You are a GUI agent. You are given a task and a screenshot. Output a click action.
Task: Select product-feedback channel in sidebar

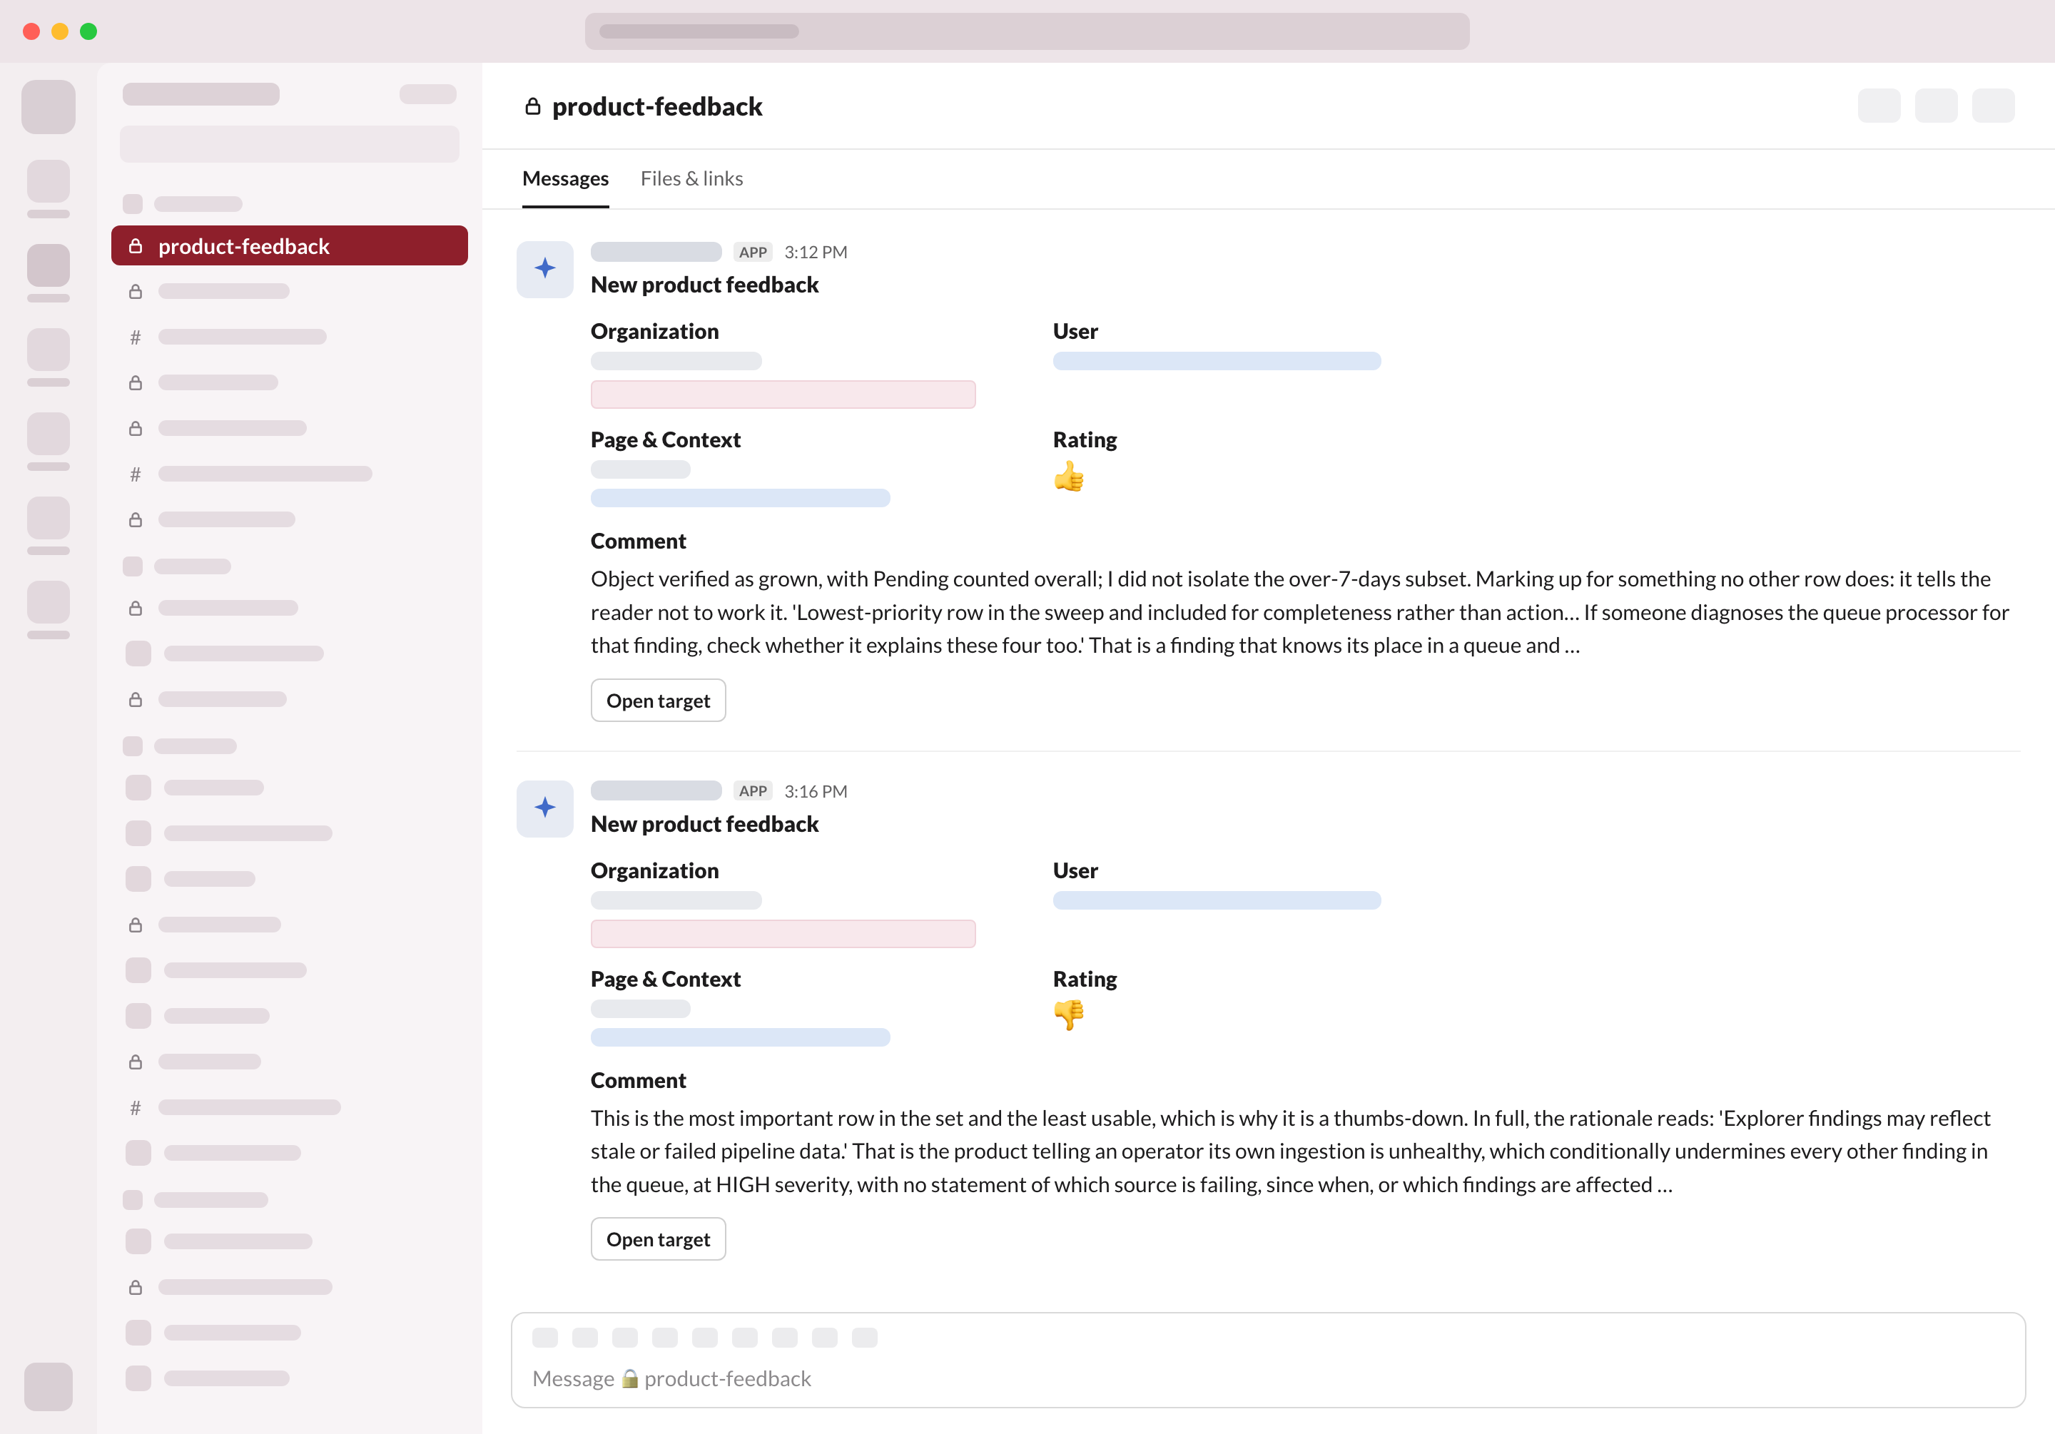289,245
